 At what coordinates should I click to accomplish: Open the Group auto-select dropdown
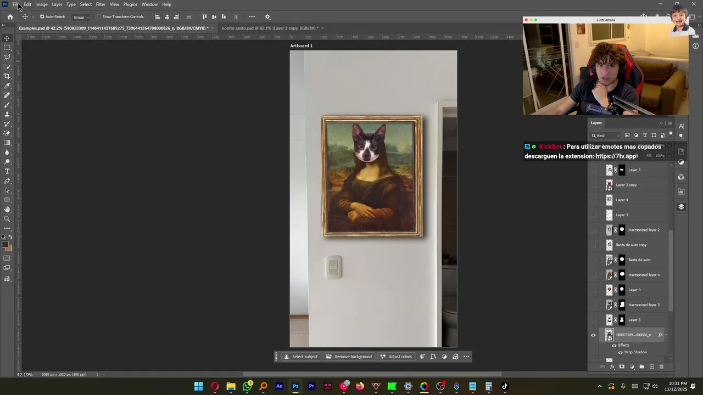[81, 17]
